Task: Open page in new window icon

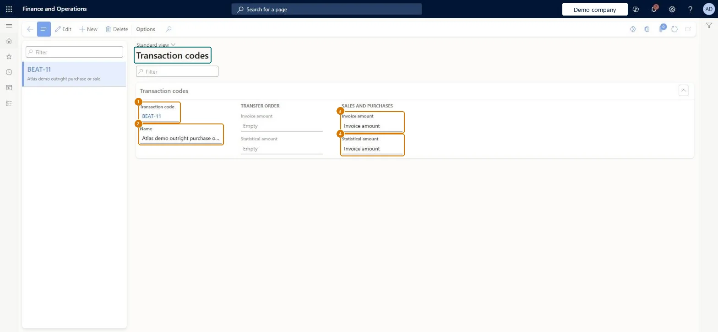Action: coord(688,29)
